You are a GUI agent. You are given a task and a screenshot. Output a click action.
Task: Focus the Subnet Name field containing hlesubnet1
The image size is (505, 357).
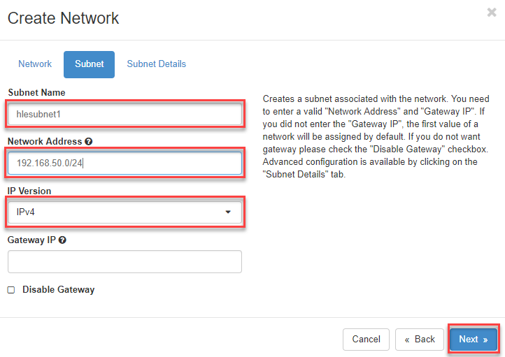[x=125, y=115]
